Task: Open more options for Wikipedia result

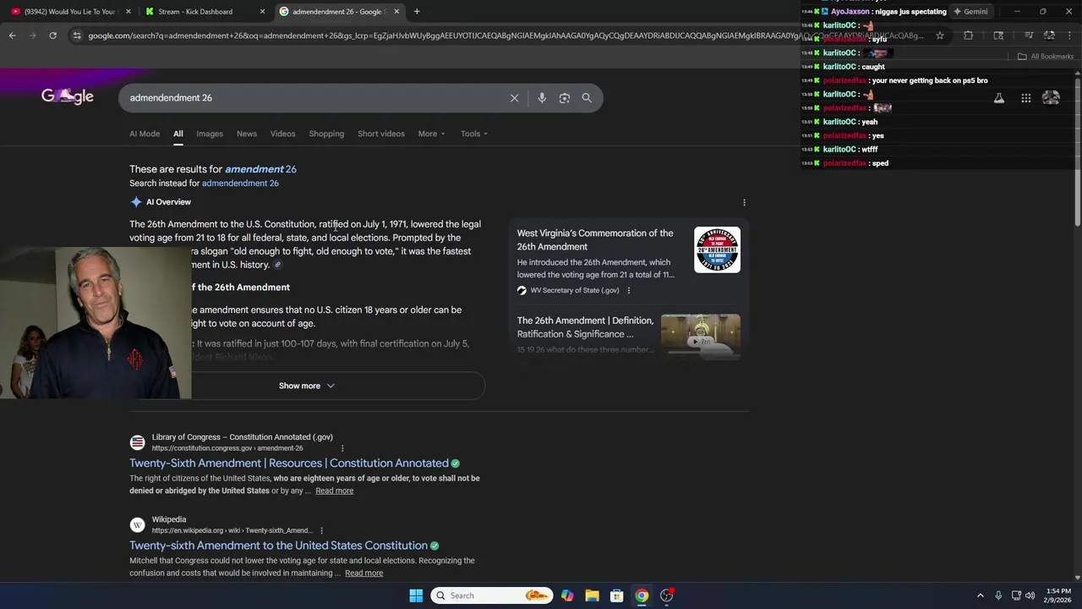Action: (321, 530)
